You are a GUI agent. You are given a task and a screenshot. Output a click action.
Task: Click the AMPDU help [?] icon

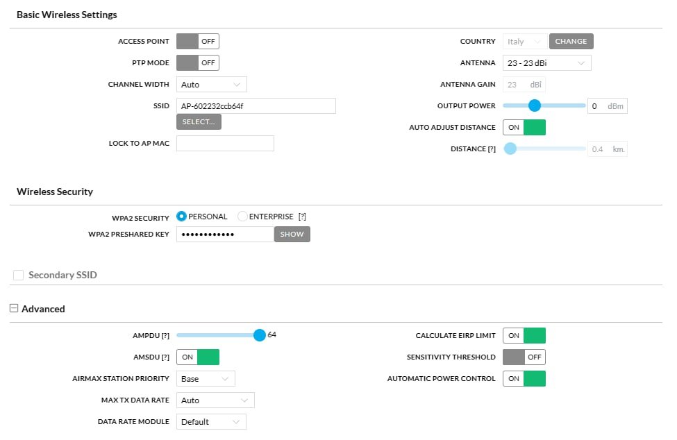coord(165,336)
